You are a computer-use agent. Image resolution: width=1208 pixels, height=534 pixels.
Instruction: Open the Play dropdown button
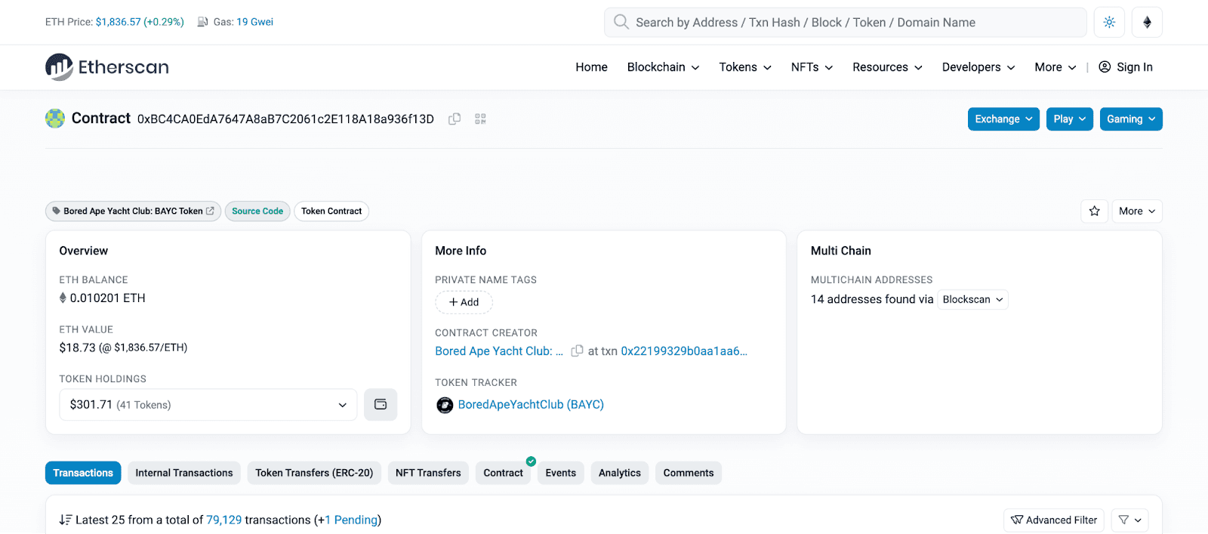1070,119
